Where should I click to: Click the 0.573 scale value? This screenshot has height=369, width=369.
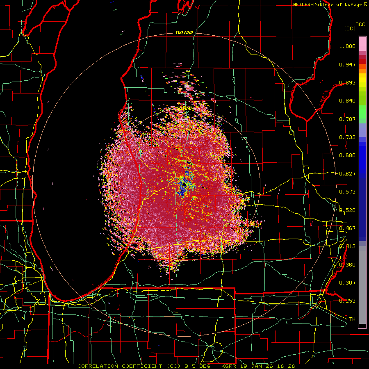347,192
